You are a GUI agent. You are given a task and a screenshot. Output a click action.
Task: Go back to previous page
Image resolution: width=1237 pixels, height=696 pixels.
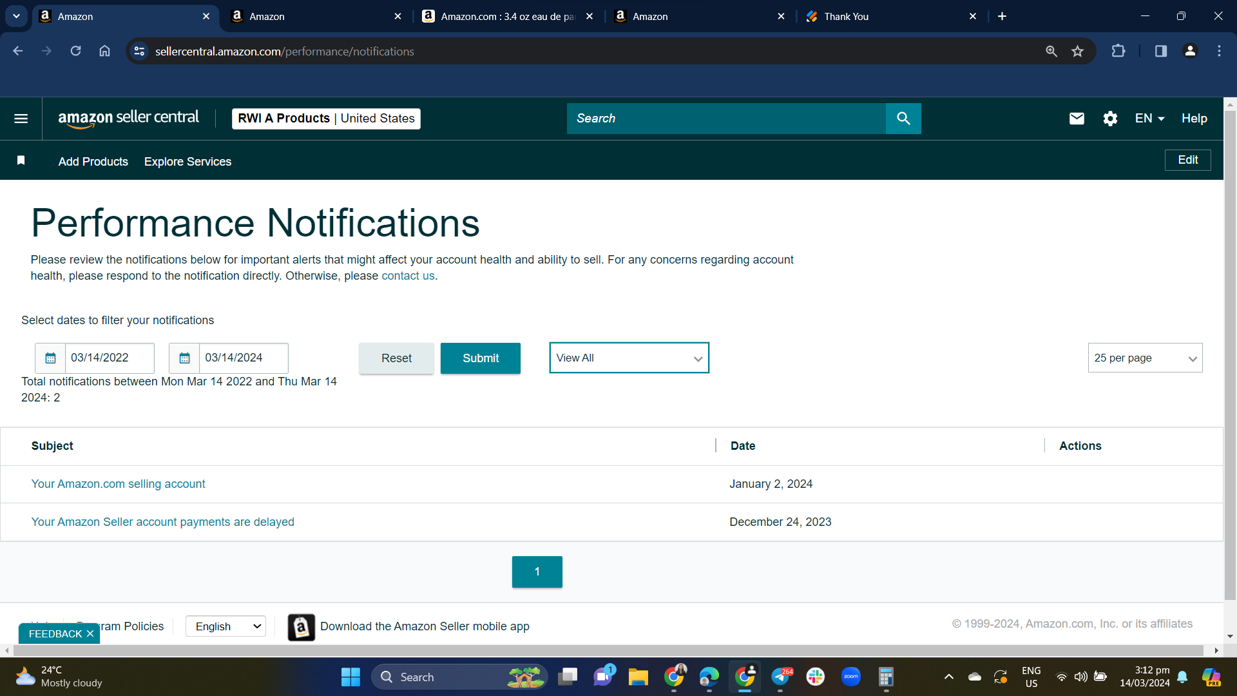click(18, 51)
